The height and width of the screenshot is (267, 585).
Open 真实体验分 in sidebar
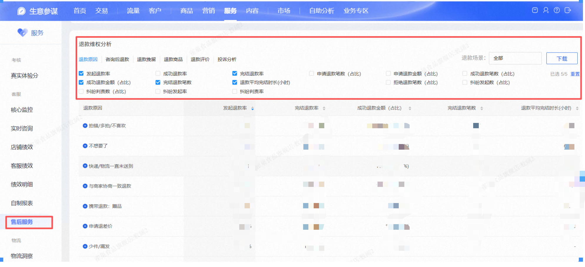(24, 76)
